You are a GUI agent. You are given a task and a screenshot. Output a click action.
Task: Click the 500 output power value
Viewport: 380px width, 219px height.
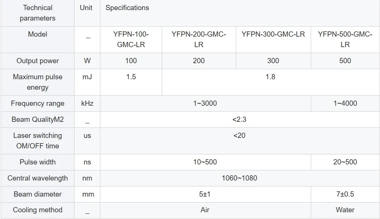point(345,61)
